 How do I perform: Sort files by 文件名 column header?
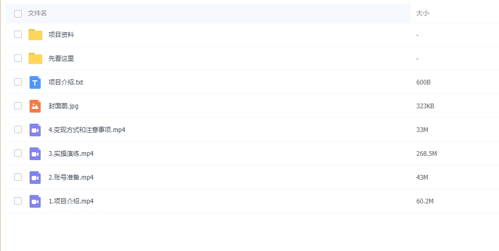pos(37,13)
